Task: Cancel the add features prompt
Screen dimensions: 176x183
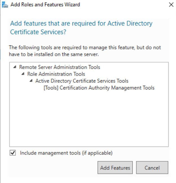Action: [152, 168]
